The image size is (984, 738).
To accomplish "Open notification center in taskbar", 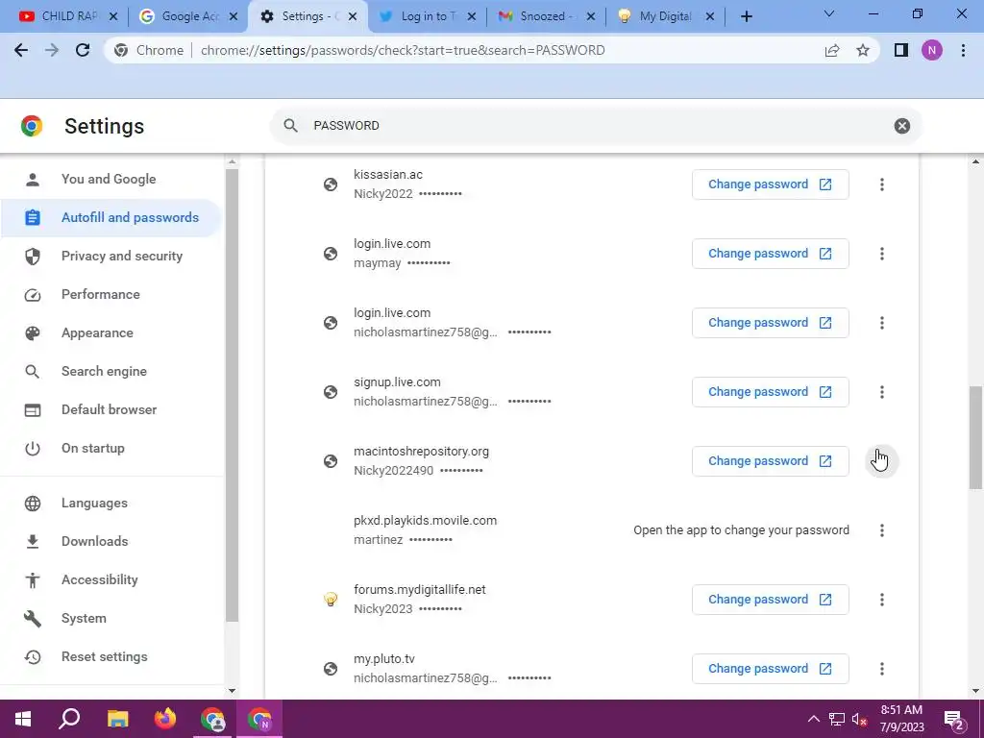I will 954,720.
